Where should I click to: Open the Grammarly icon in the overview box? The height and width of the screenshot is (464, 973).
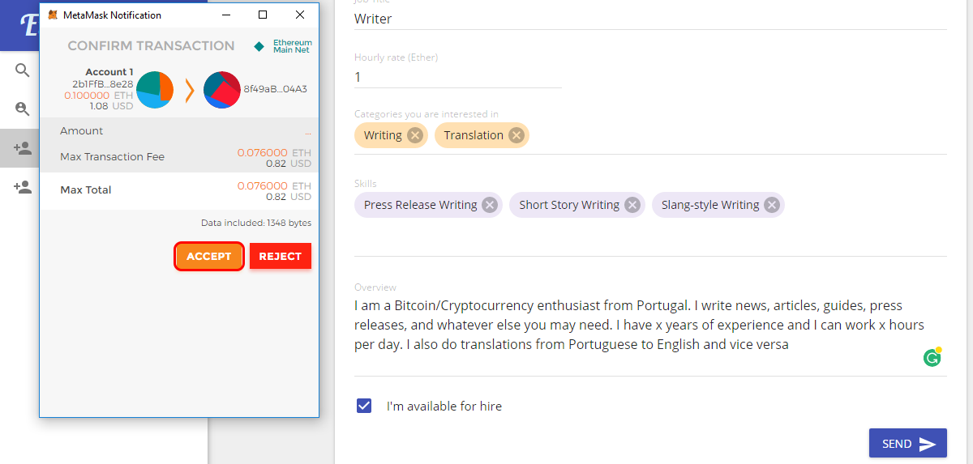tap(932, 357)
